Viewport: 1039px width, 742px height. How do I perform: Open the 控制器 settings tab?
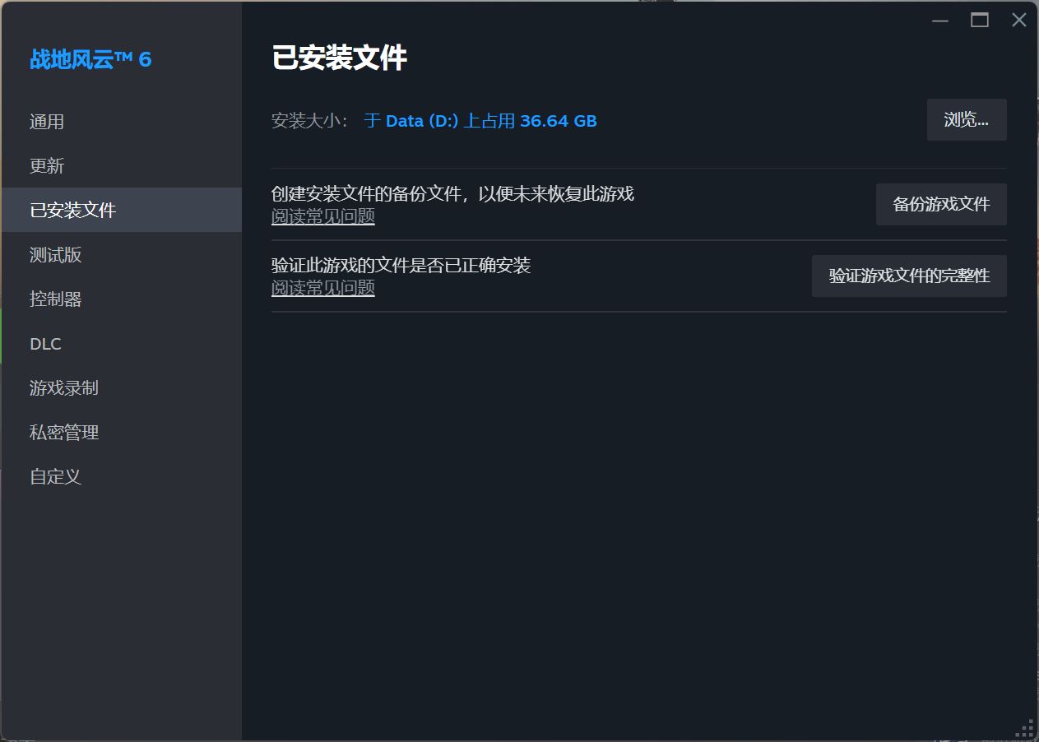tap(56, 299)
